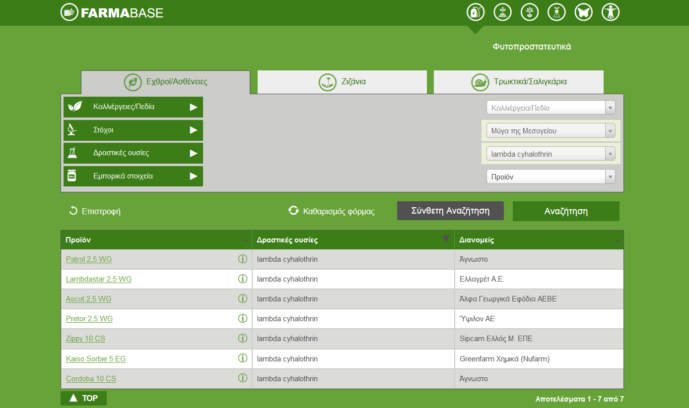This screenshot has width=689, height=408.
Task: Open the pesticide sprayer bottle category icon
Action: point(476,12)
